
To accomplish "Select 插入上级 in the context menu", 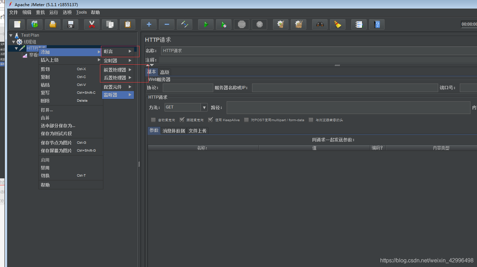I will coord(71,60).
